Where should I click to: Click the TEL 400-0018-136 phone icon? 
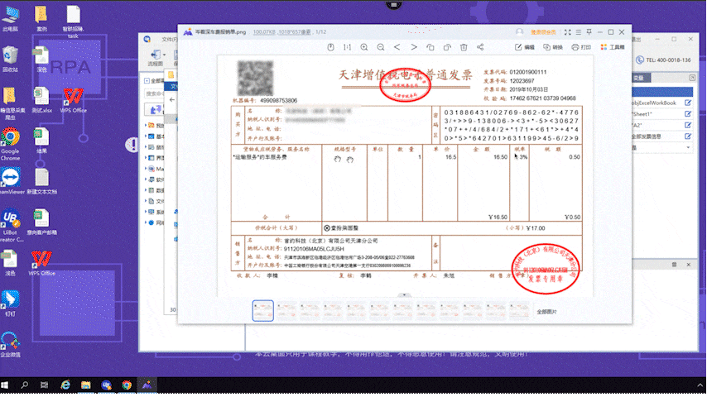[639, 60]
